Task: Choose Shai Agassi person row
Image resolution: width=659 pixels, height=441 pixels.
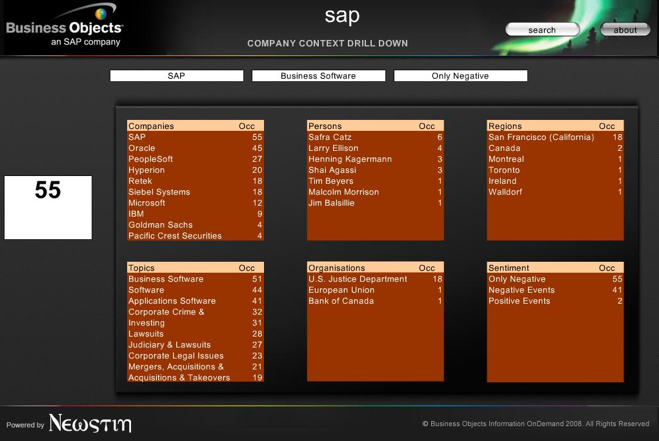Action: point(375,170)
